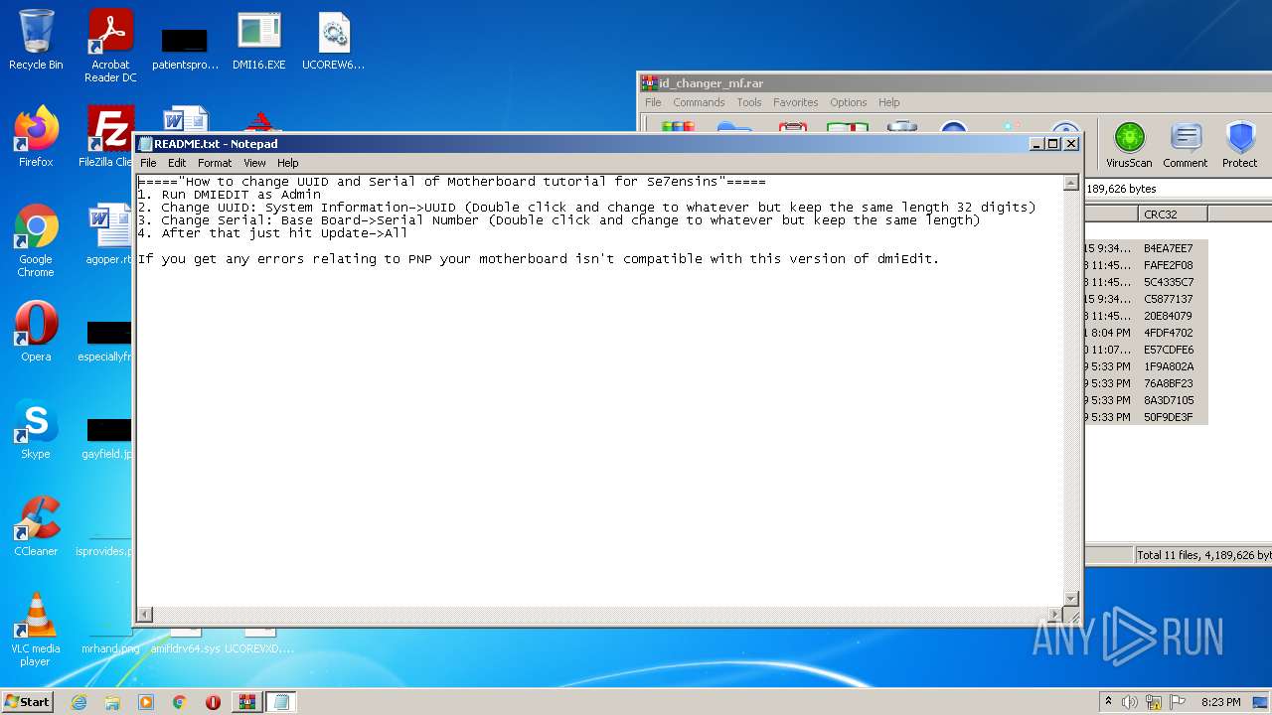
Task: Open Notepad's Format menu
Action: pos(215,163)
